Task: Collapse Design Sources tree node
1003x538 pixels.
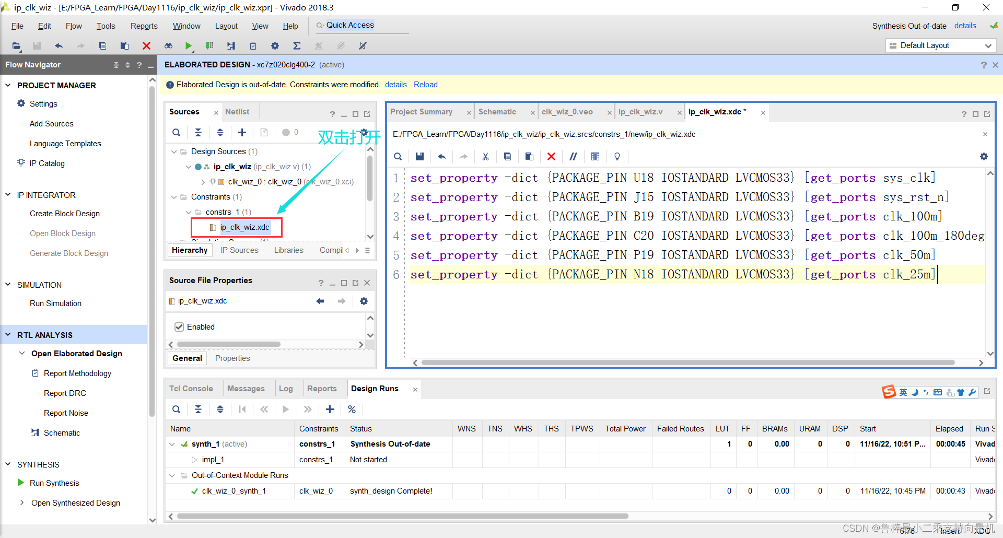Action: [x=174, y=151]
